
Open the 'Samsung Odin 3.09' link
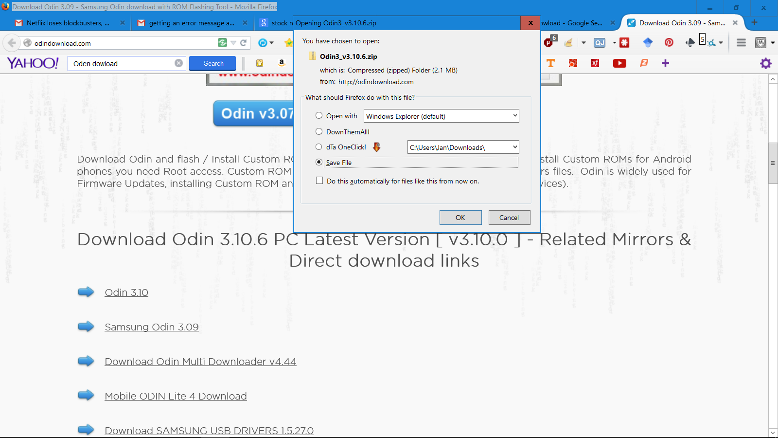[x=151, y=327]
